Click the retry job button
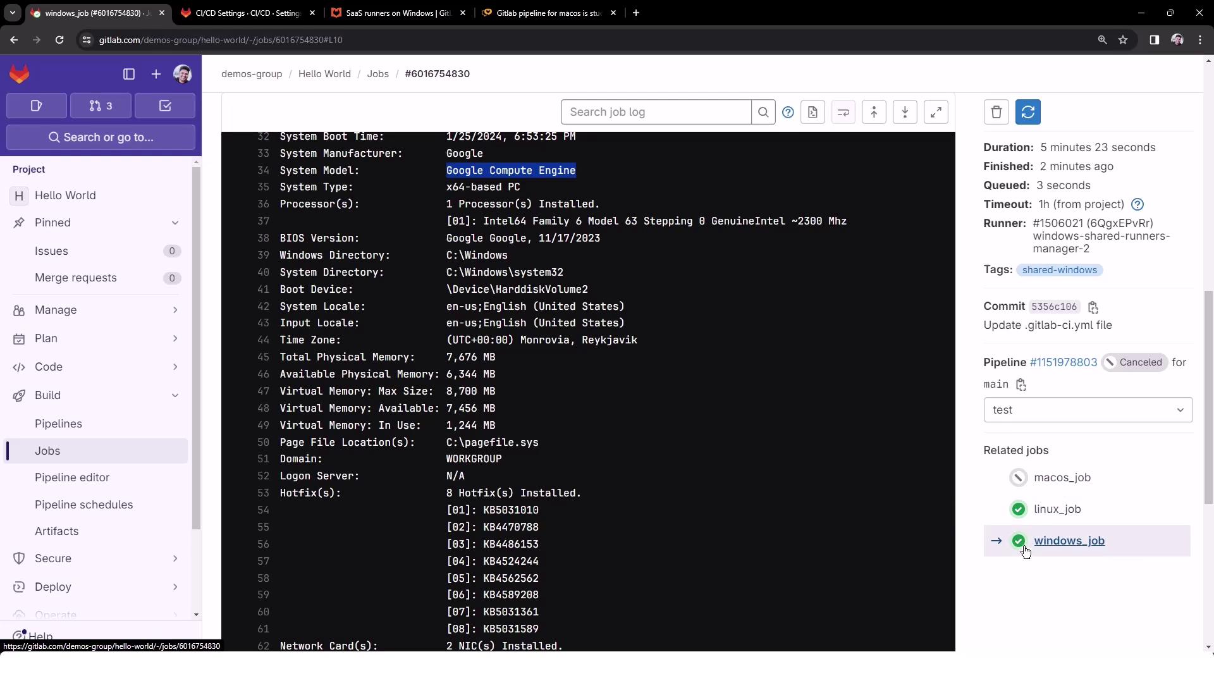The height and width of the screenshot is (683, 1214). (1027, 112)
